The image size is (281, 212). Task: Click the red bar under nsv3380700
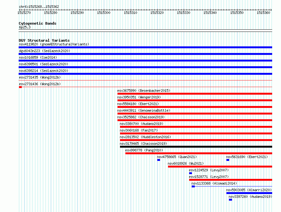(x=196, y=127)
